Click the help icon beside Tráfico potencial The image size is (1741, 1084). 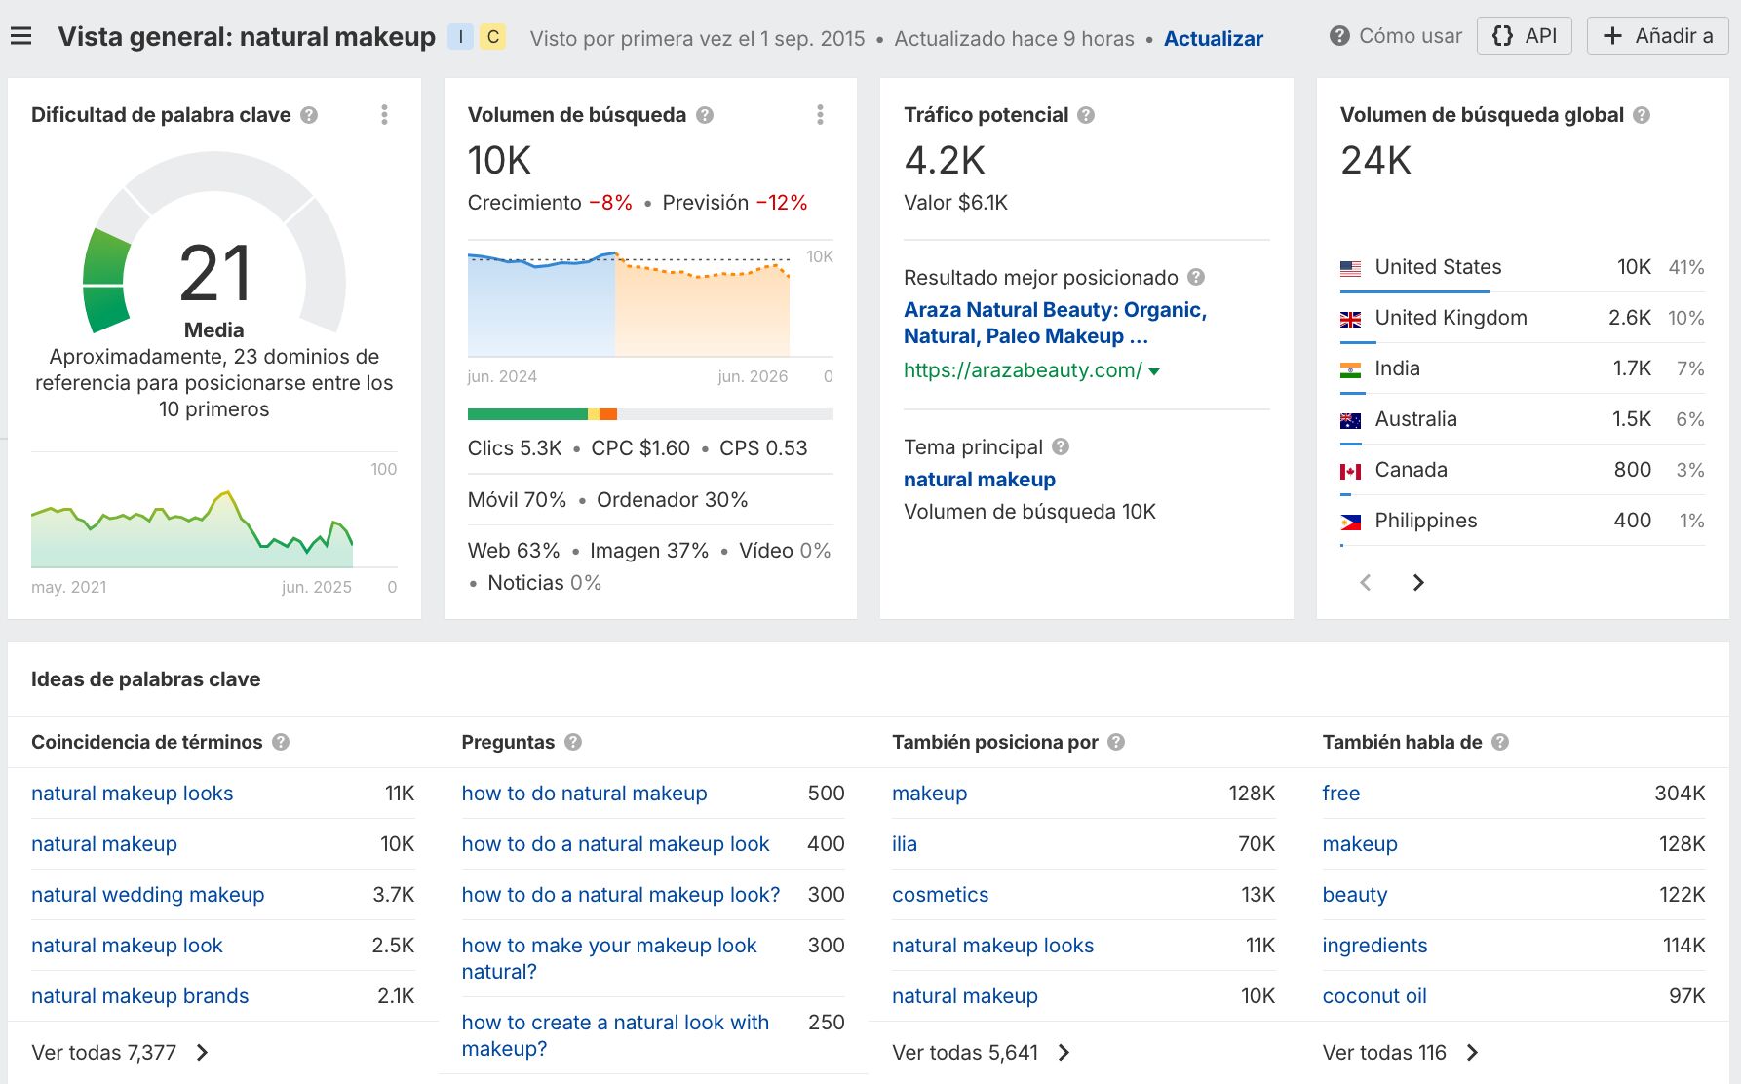pos(1083,114)
